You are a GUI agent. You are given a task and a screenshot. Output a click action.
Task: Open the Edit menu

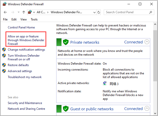click(x=14, y=19)
